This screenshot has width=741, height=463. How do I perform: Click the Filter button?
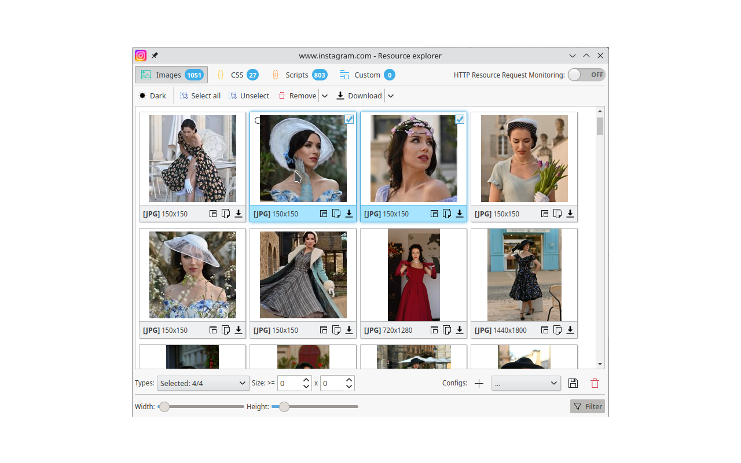pyautogui.click(x=588, y=406)
